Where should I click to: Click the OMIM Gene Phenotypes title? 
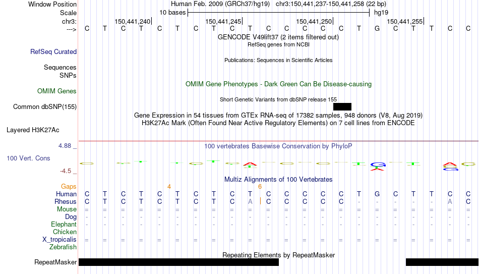click(278, 84)
